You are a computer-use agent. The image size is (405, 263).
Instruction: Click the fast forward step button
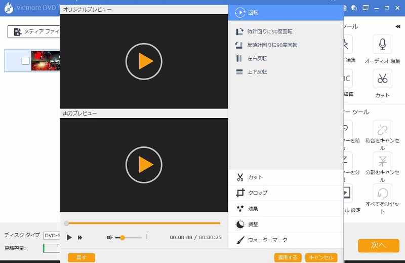(80, 237)
